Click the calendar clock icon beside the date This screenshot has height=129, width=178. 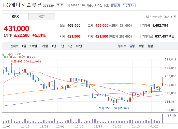69,6
